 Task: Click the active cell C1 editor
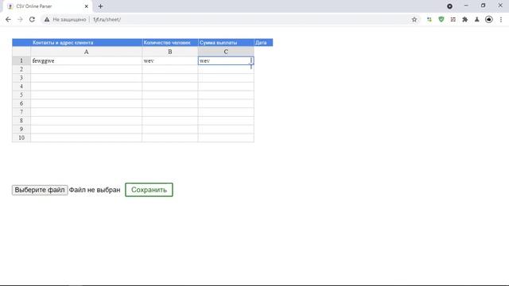tap(226, 60)
